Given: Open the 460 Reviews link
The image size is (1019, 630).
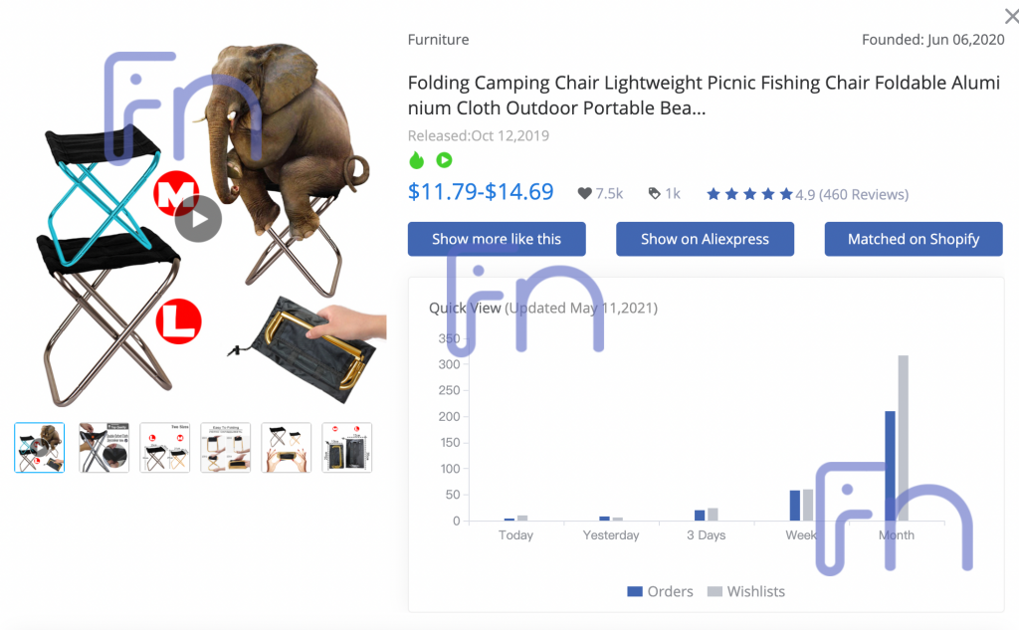Looking at the screenshot, I should coord(864,194).
